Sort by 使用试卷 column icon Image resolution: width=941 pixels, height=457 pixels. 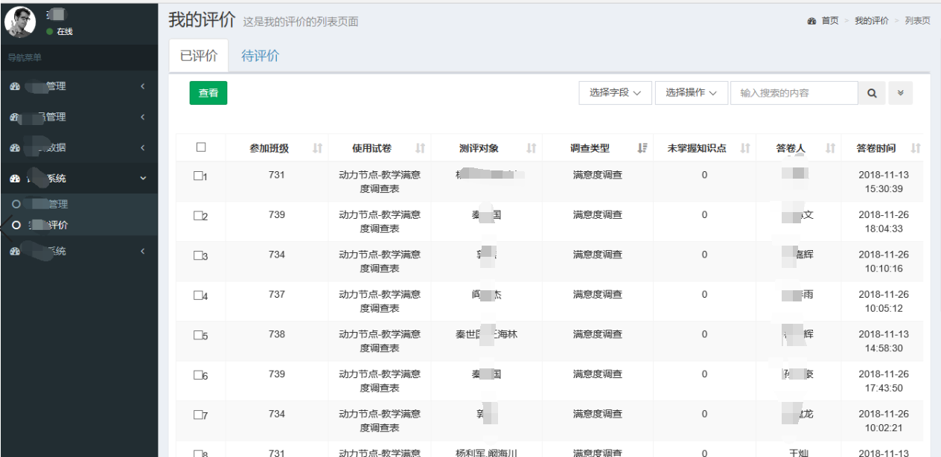coord(420,148)
